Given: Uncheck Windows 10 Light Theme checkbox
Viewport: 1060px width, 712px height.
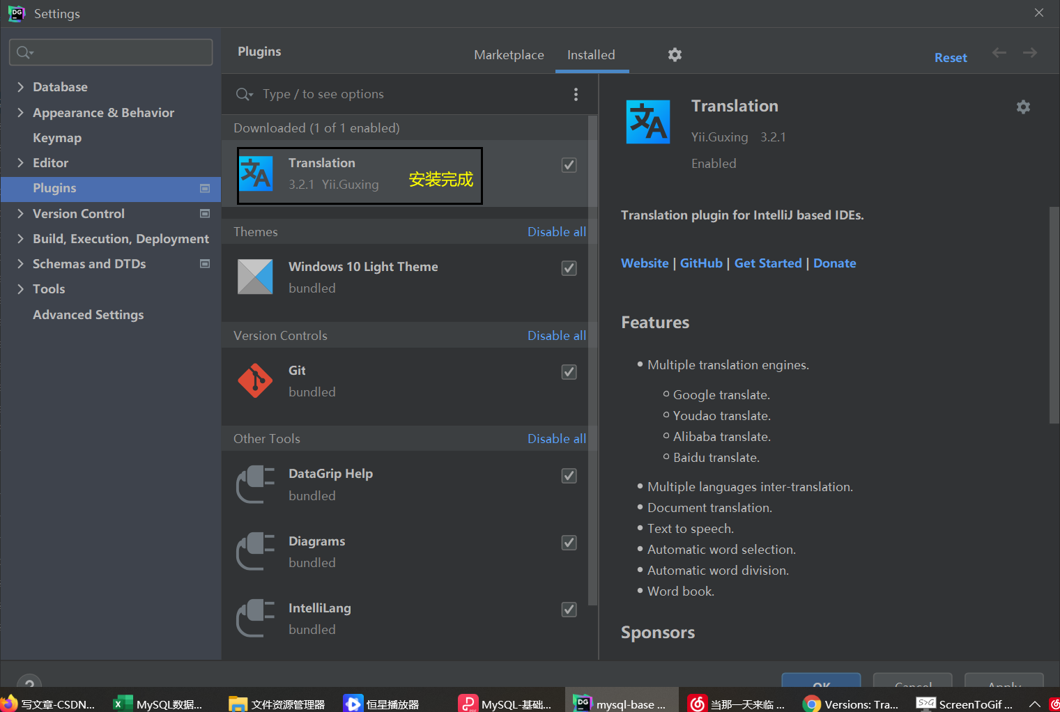Looking at the screenshot, I should [x=569, y=268].
